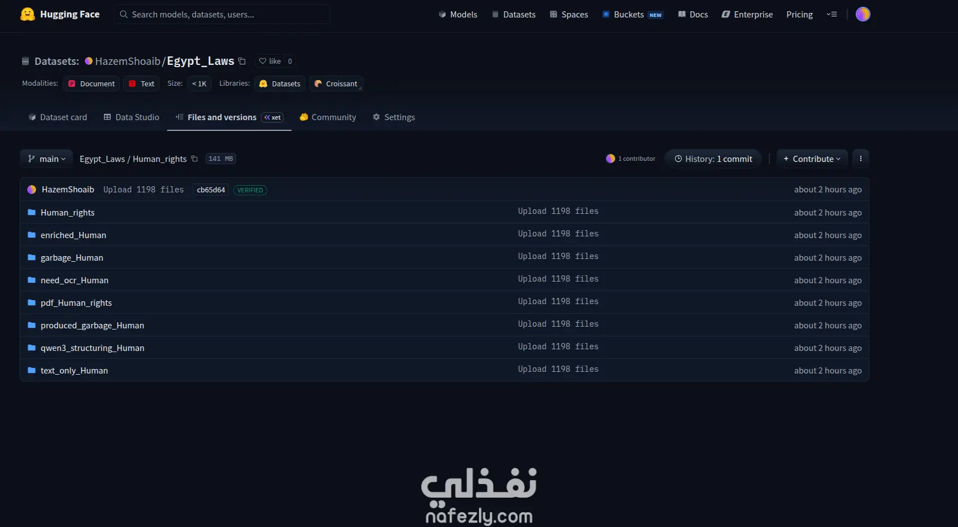Filter by Document modality tag
Image resolution: width=958 pixels, height=527 pixels.
click(x=92, y=84)
